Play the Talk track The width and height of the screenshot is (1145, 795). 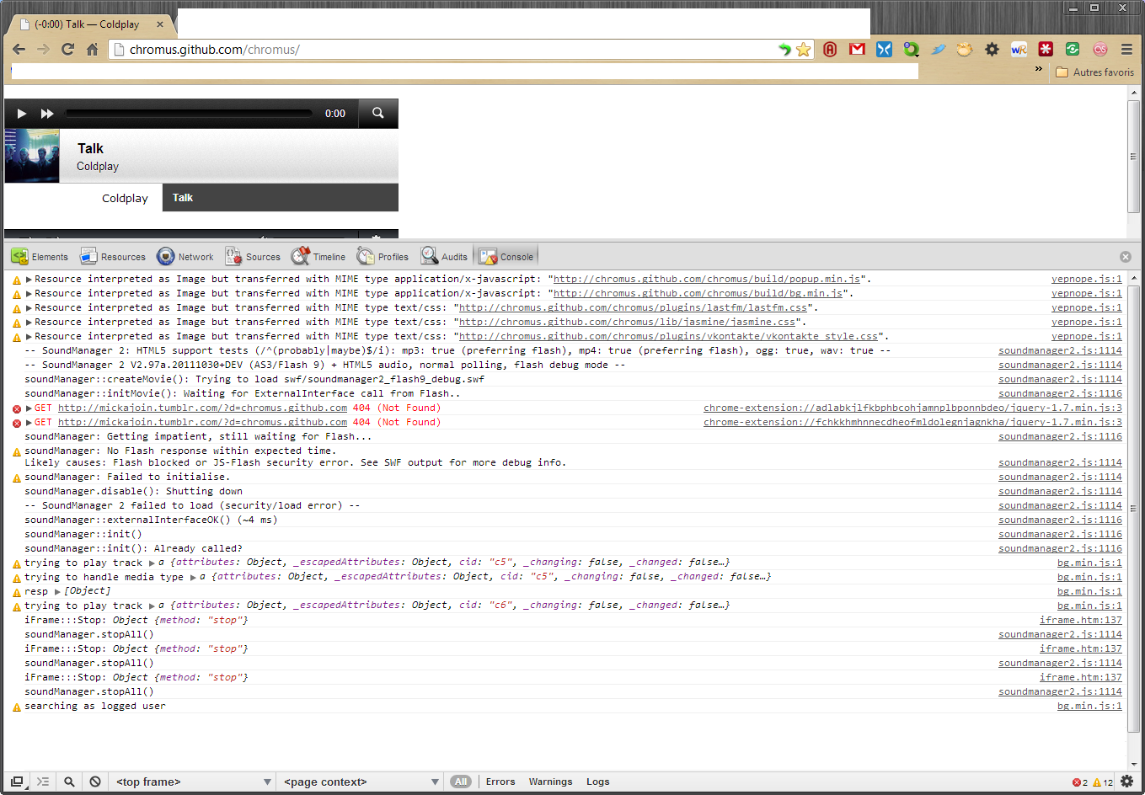[22, 114]
